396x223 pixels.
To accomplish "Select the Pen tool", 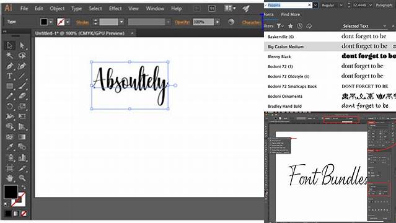I will [x=9, y=66].
